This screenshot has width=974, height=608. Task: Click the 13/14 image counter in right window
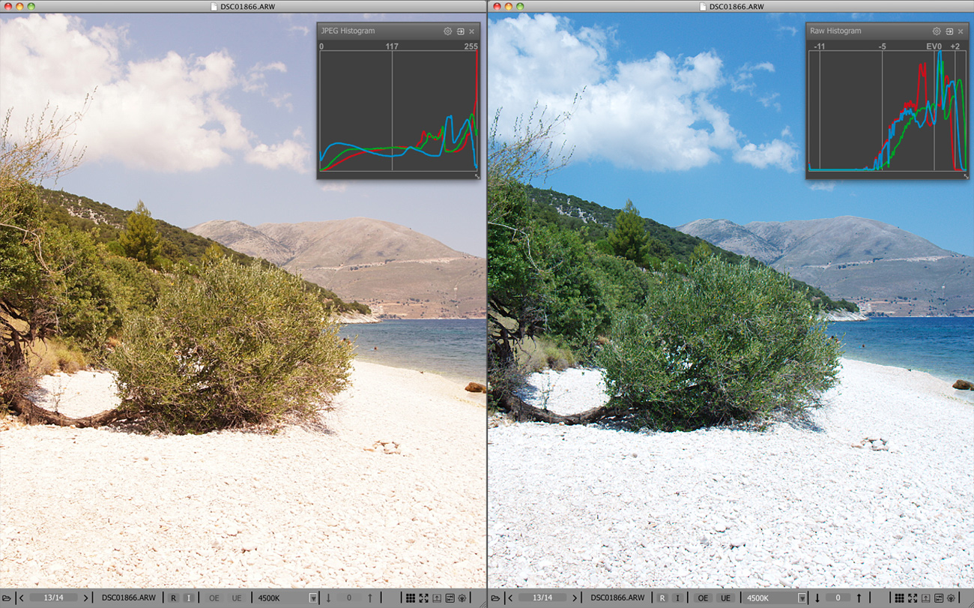click(542, 598)
